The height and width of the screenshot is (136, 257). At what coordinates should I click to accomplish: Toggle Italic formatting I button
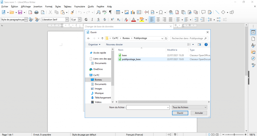pos(92,19)
